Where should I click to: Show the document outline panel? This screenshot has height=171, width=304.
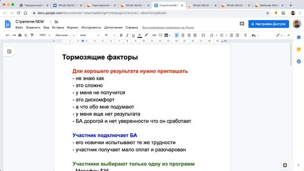[9, 52]
